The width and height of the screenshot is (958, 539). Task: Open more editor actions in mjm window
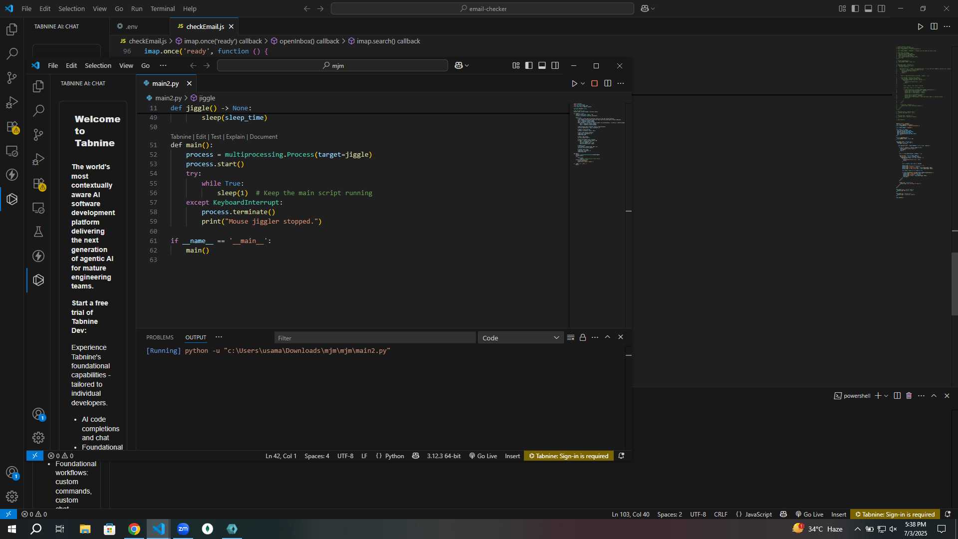pyautogui.click(x=621, y=83)
